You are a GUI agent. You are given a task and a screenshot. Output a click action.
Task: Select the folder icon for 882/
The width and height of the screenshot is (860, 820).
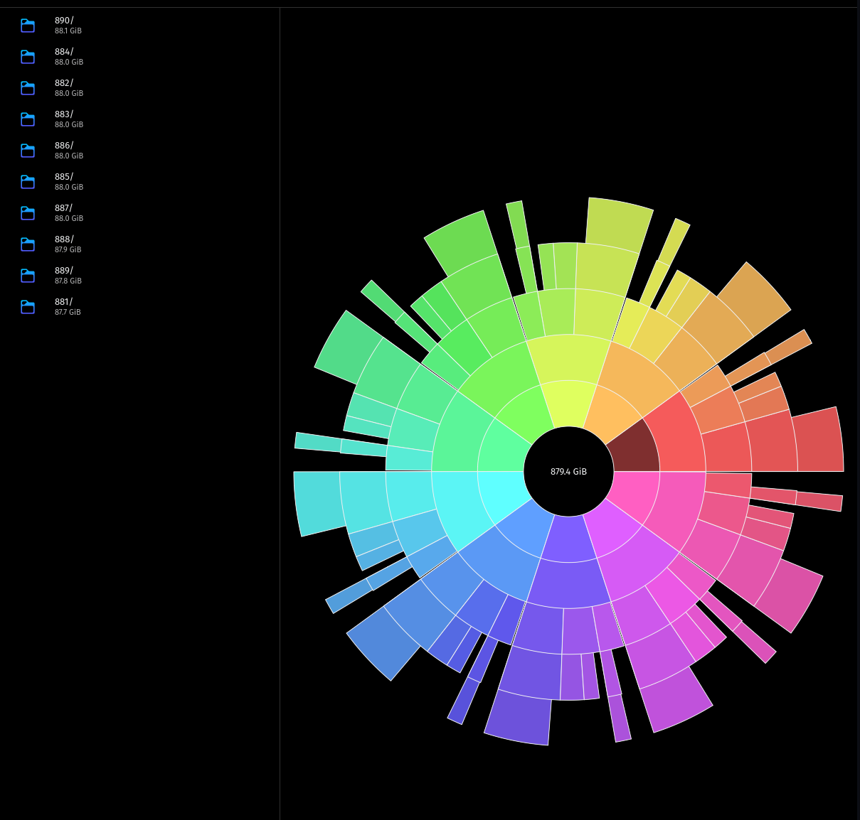click(x=28, y=88)
